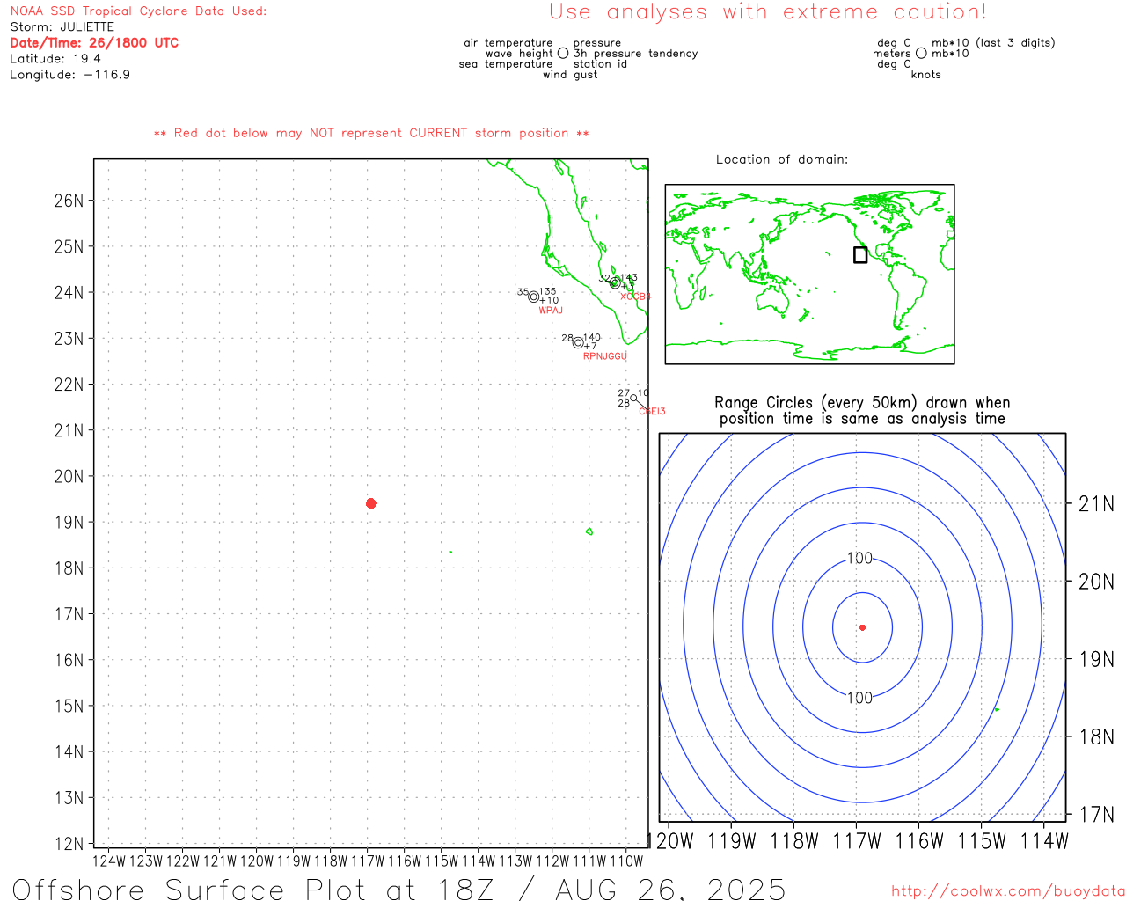Click the red storm position dot on main map
1126x901 pixels.
(370, 503)
